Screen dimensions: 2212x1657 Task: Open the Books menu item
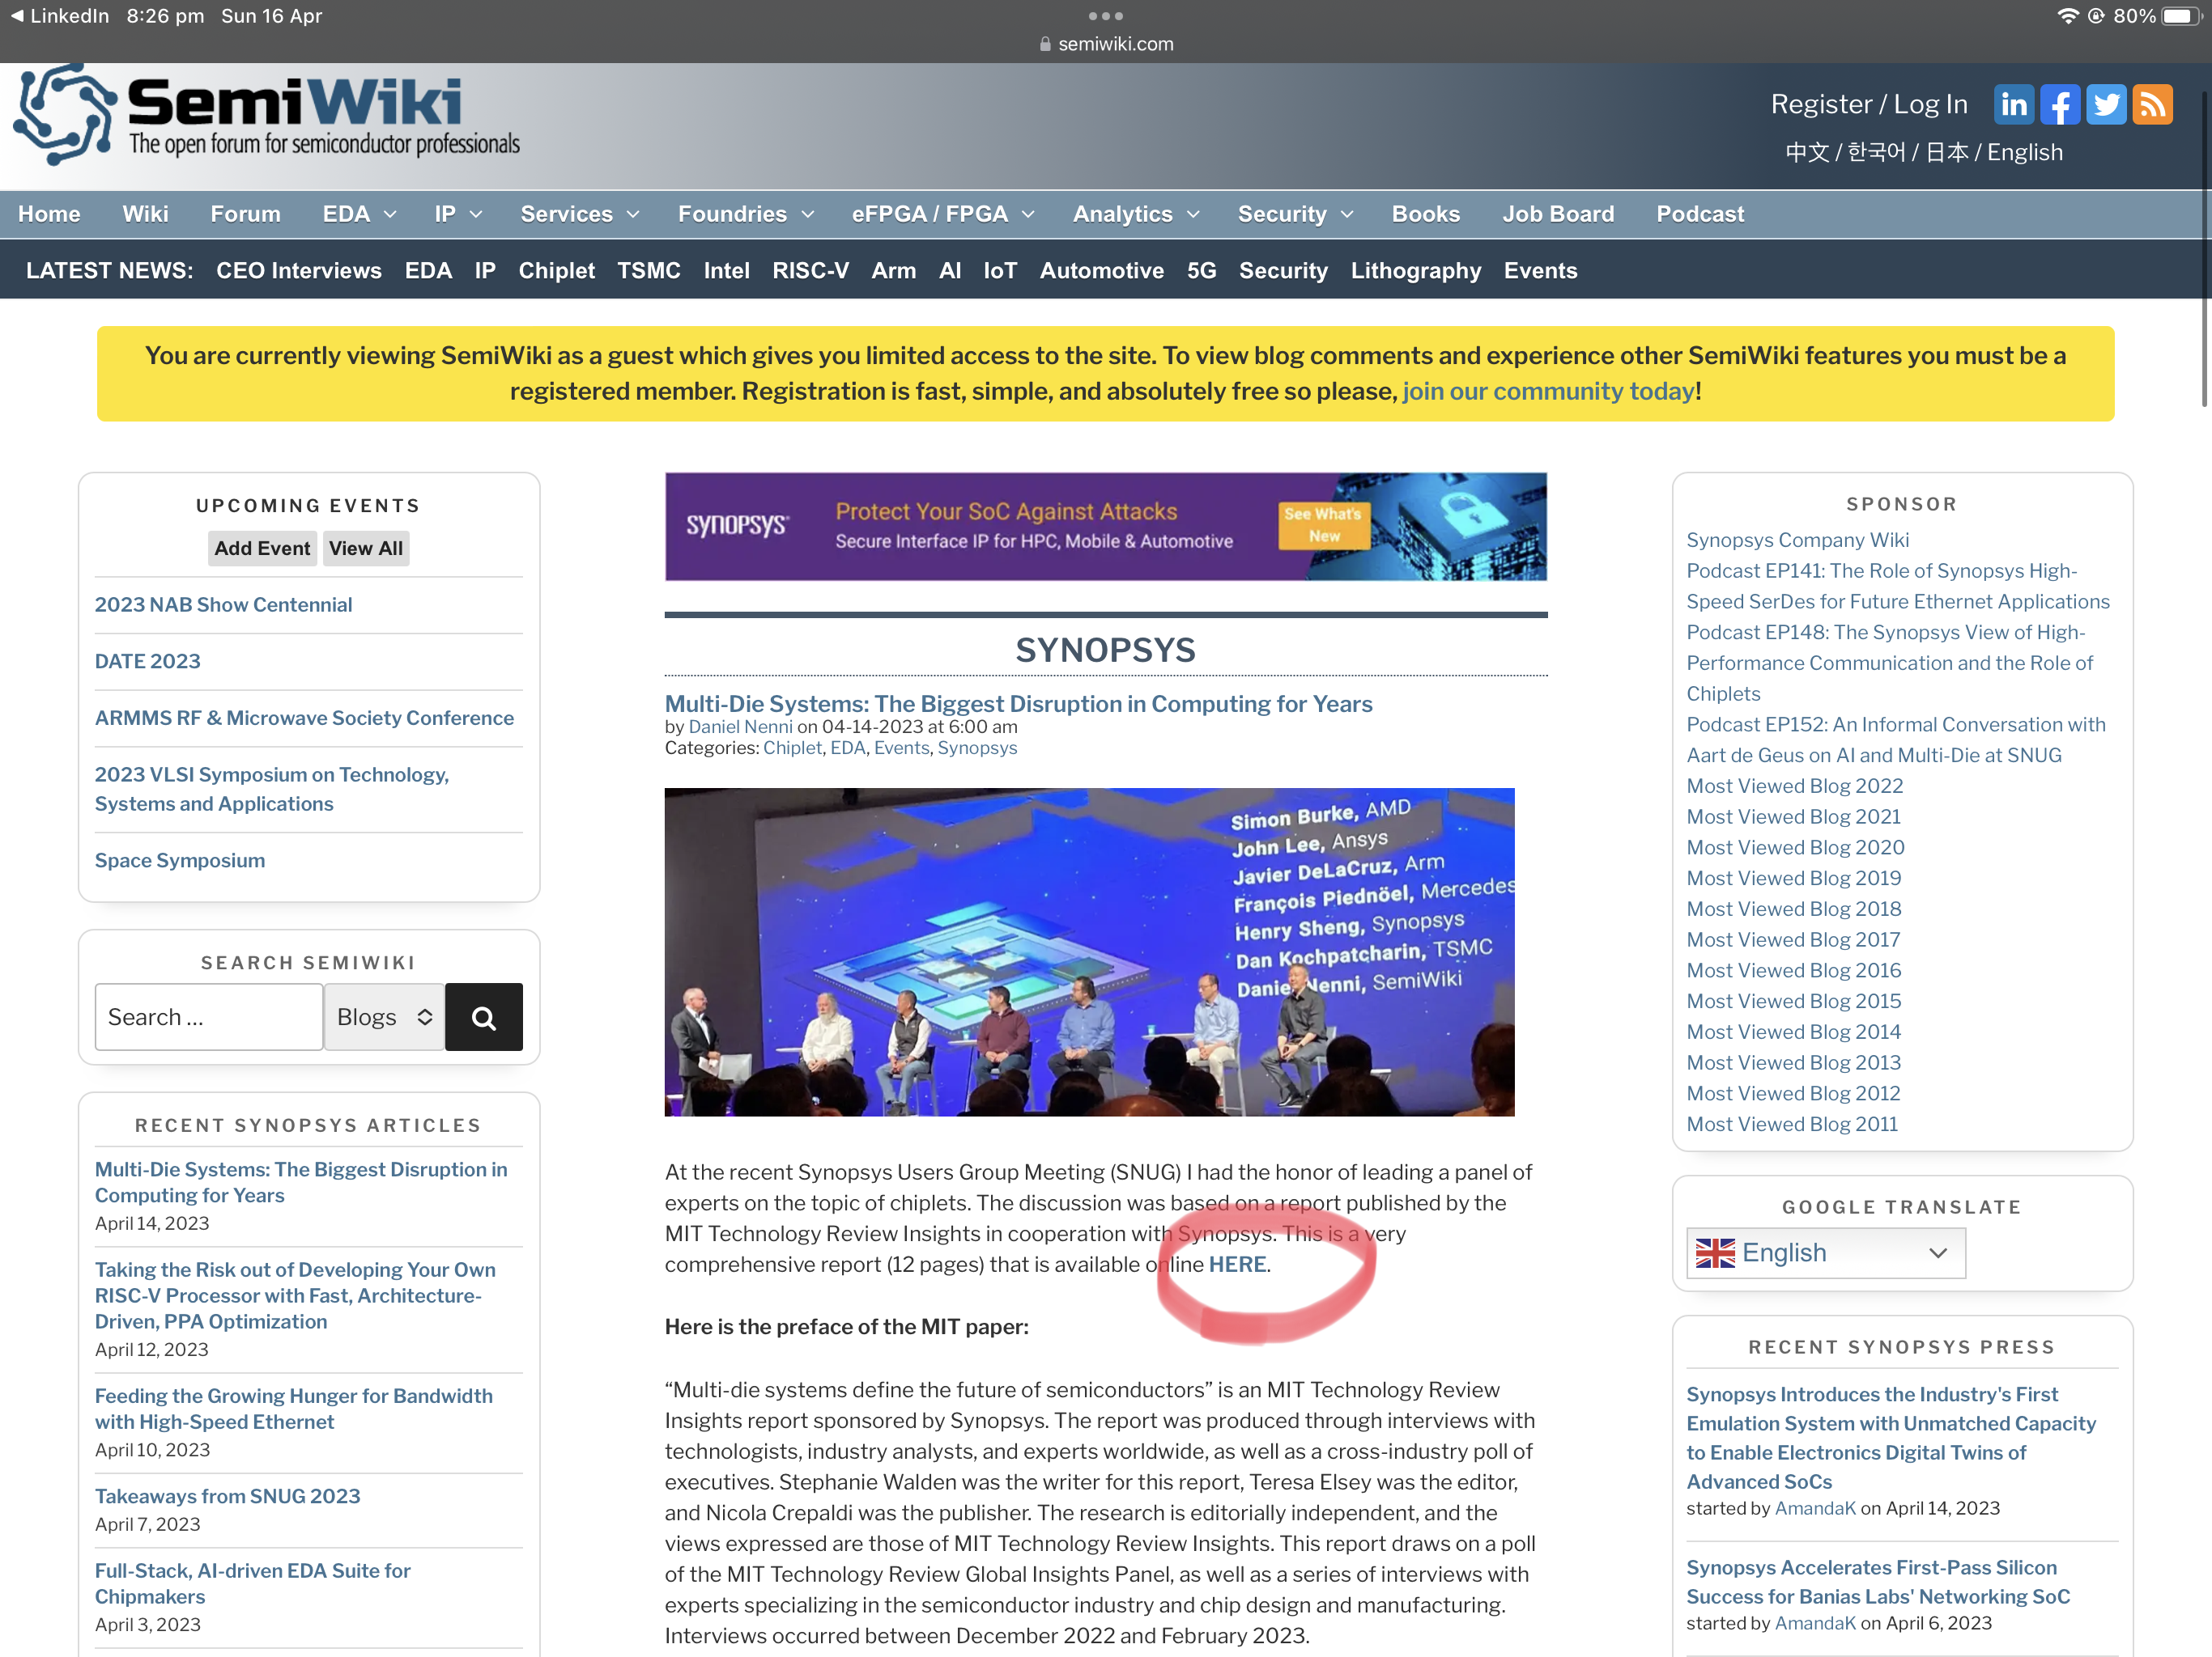point(1425,214)
